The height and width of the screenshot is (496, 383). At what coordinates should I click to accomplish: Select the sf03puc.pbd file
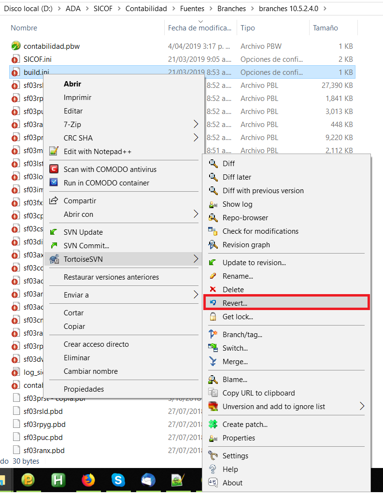[x=43, y=438]
